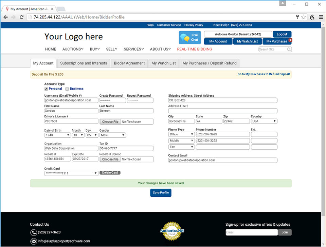
Task: Click the Join newsletter button
Action: [285, 232]
